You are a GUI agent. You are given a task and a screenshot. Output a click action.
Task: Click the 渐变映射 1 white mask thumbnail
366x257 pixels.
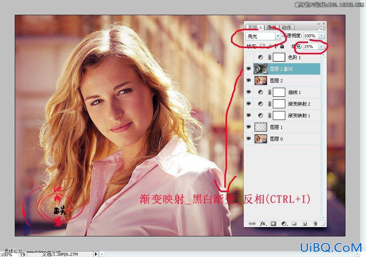[x=279, y=115]
